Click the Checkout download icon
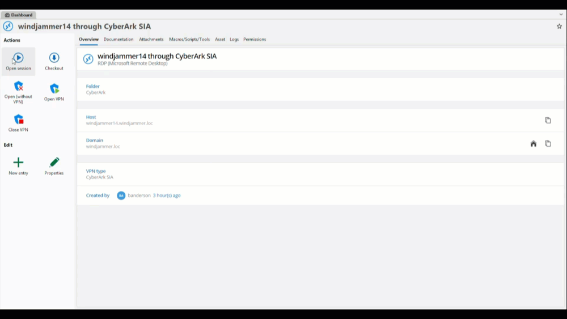This screenshot has width=567, height=319. (54, 58)
